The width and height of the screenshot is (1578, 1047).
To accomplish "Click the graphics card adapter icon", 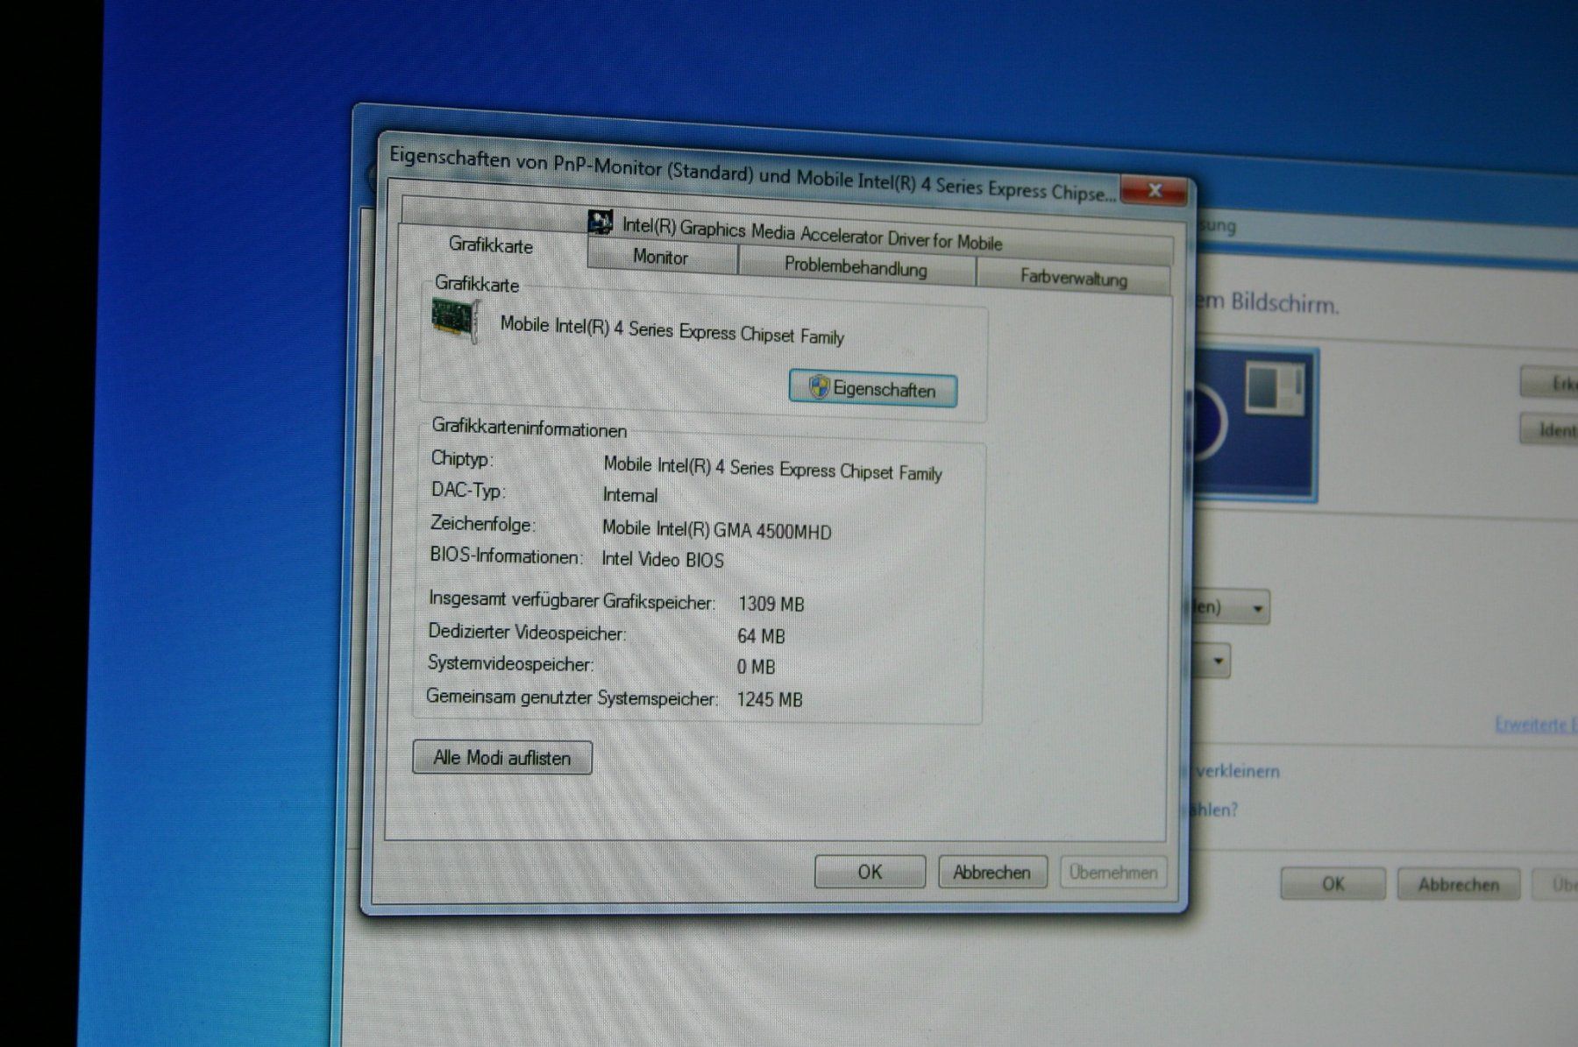I will coord(456,321).
